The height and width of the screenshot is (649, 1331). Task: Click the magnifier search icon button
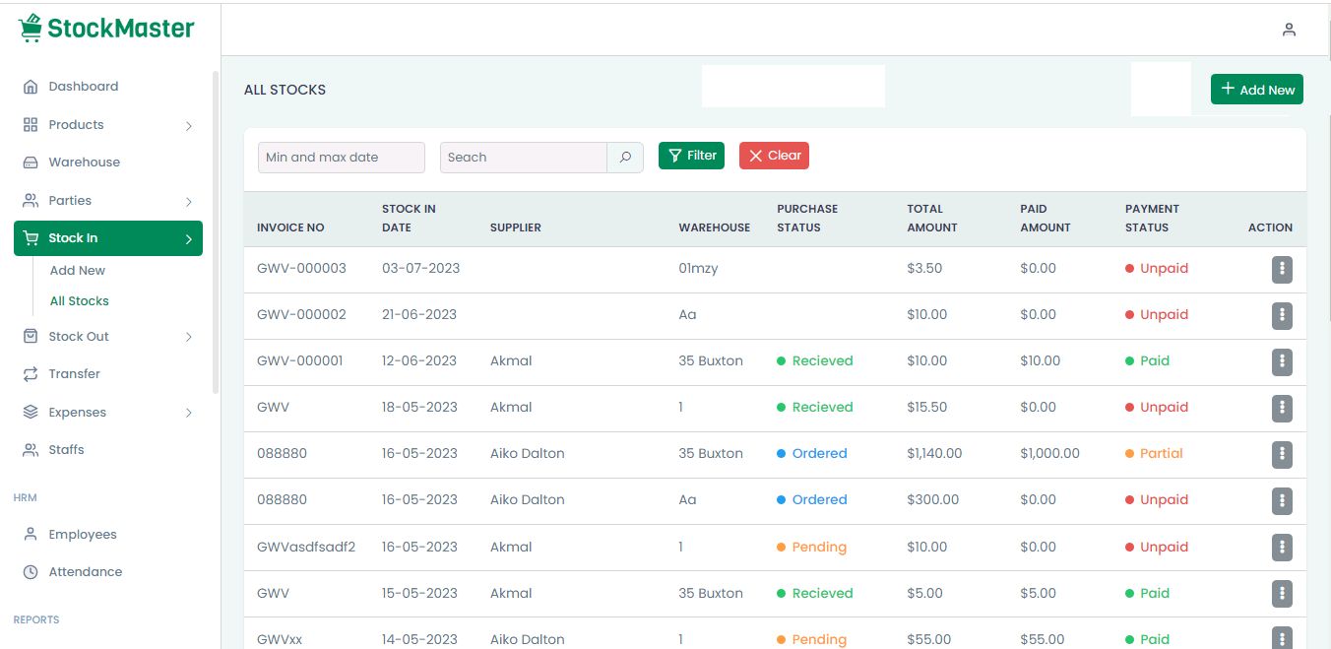(x=625, y=158)
